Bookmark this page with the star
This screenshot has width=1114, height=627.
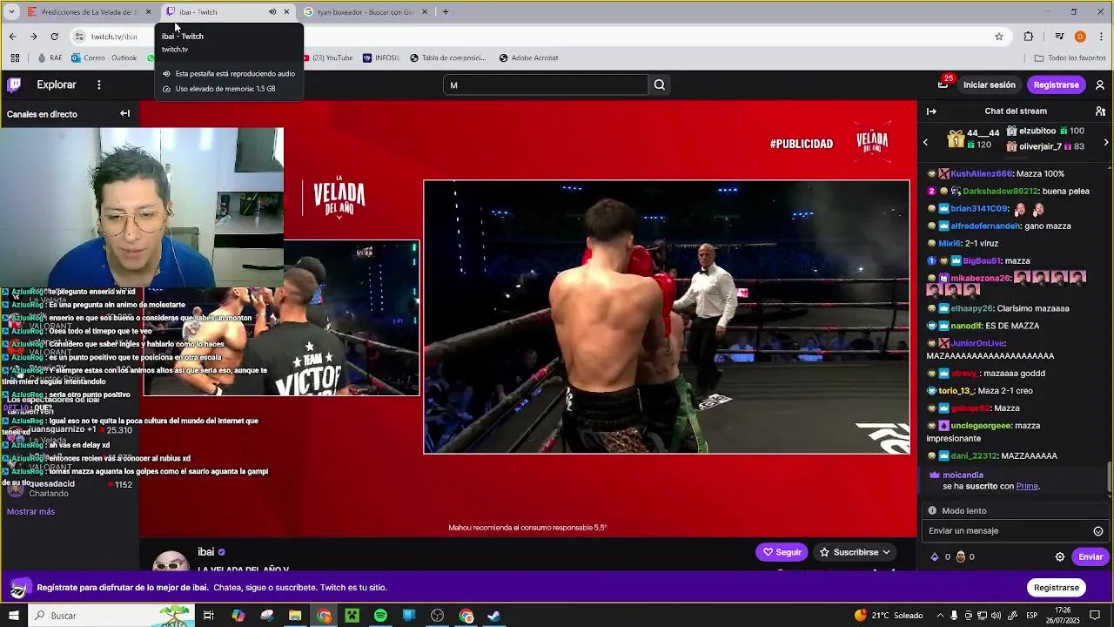[x=999, y=37]
